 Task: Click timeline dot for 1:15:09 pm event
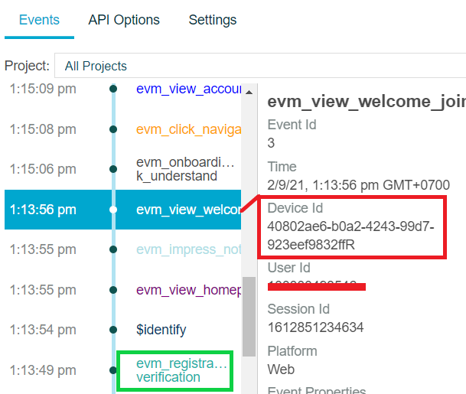[x=113, y=89]
